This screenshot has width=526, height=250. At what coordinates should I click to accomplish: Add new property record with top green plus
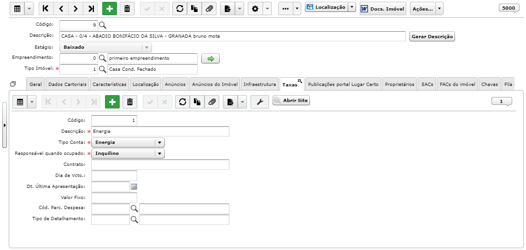pyautogui.click(x=110, y=9)
